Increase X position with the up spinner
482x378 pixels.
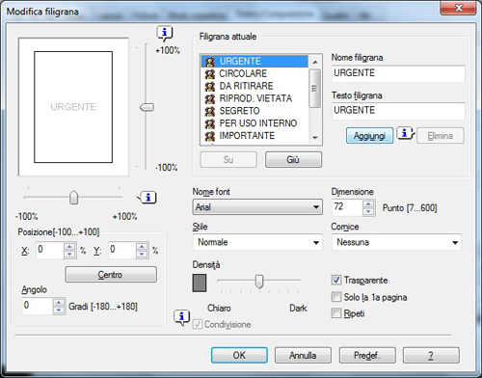pos(69,247)
